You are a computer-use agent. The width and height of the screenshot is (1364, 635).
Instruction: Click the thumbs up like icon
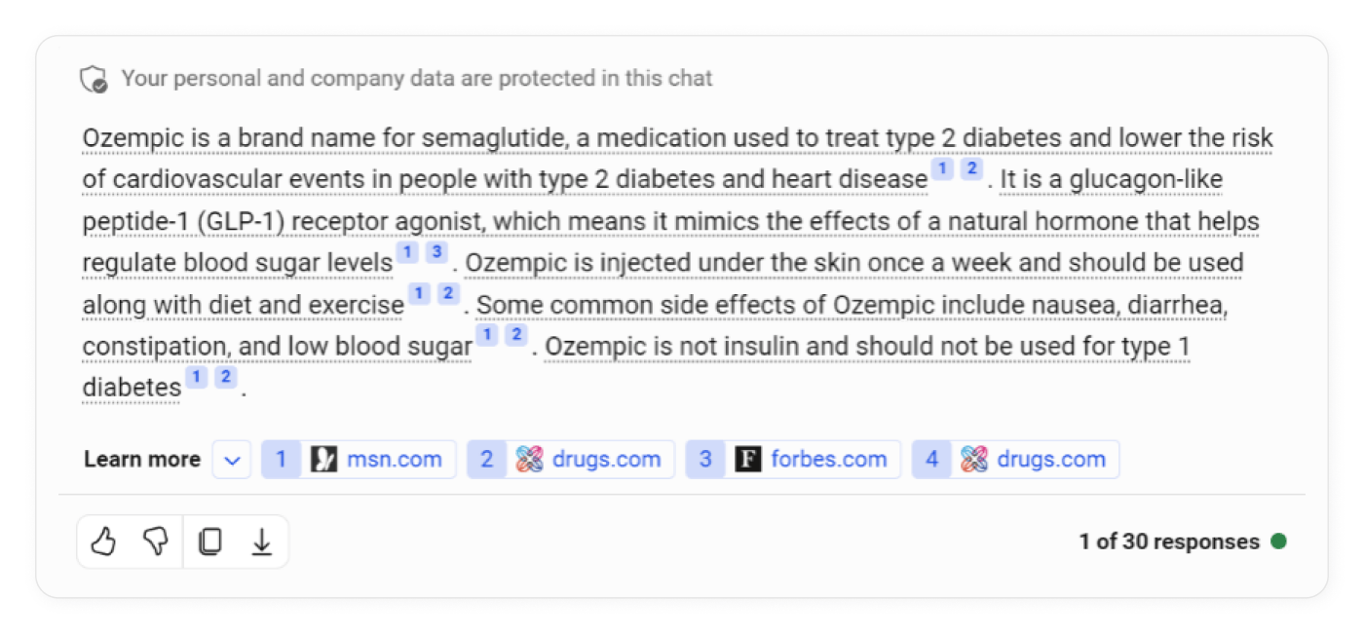pos(103,542)
